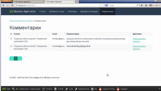The height and width of the screenshot is (91, 161).
Task: Open the Doctrine mappings icon
Action: pyautogui.click(x=118, y=89)
